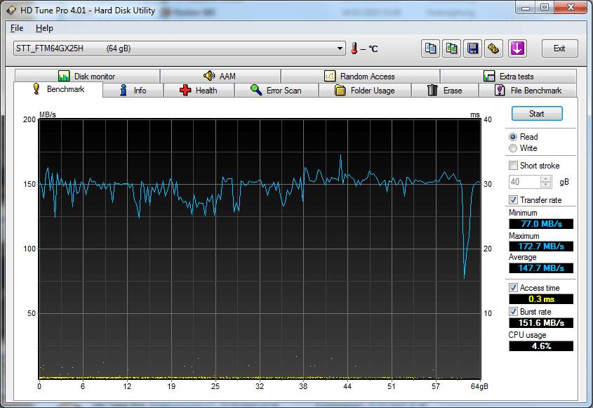Switch to the Folder Usage tab
This screenshot has height=408, width=593.
point(365,91)
